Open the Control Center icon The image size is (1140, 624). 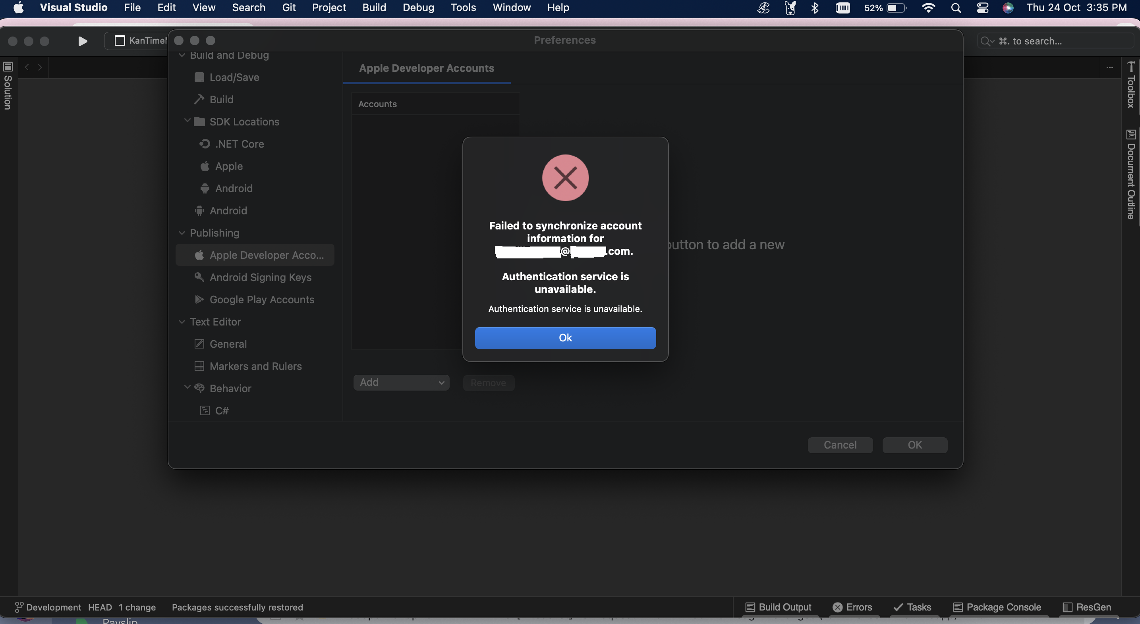pos(982,8)
